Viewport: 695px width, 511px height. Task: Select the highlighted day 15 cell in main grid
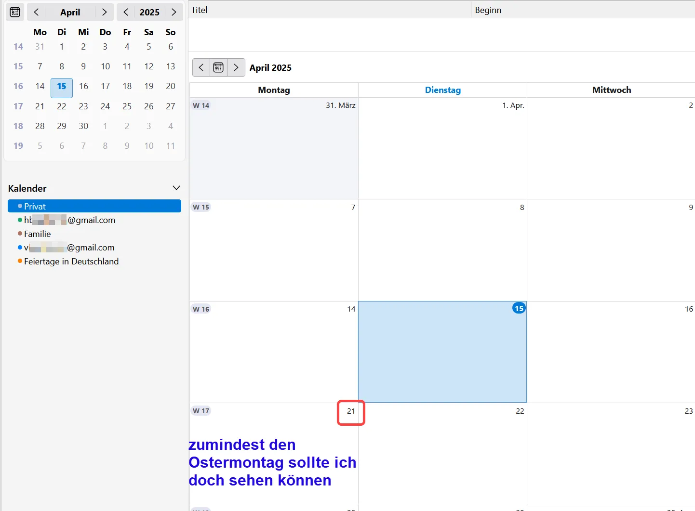tap(442, 352)
